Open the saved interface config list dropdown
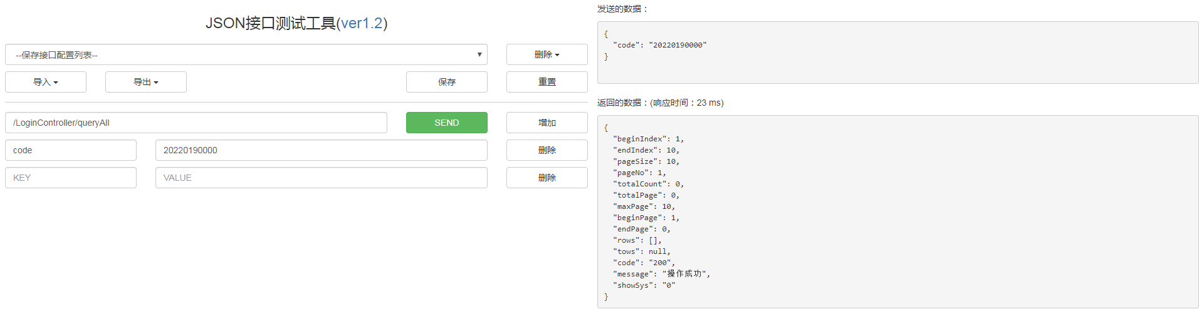 pyautogui.click(x=246, y=55)
